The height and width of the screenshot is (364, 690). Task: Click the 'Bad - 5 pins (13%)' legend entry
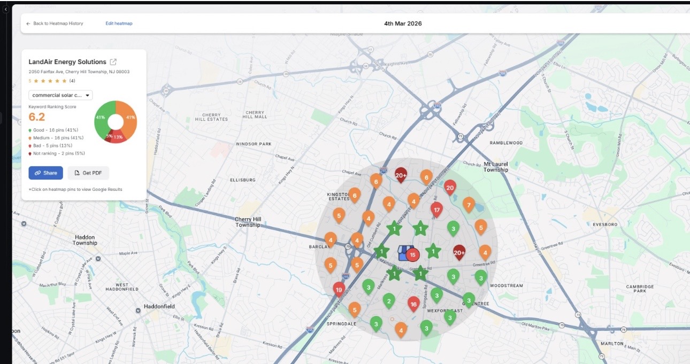pos(49,145)
